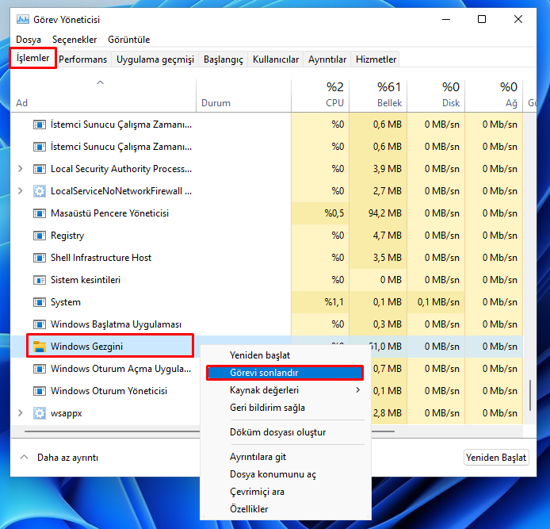Viewport: 550px width, 529px height.
Task: Open the Görüntüle menu
Action: (x=128, y=40)
